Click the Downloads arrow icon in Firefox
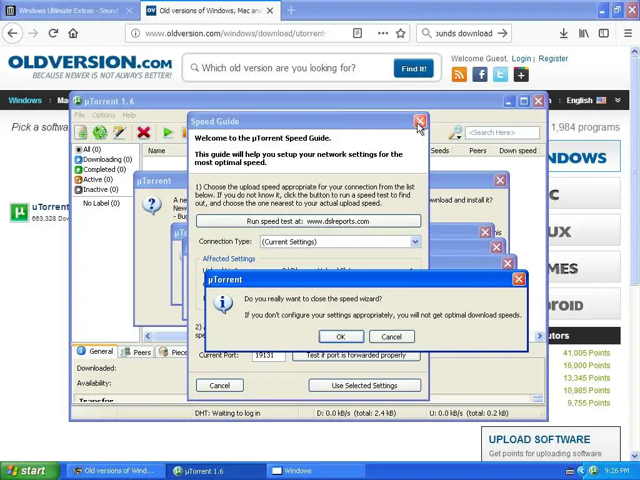This screenshot has width=640, height=480. point(563,34)
